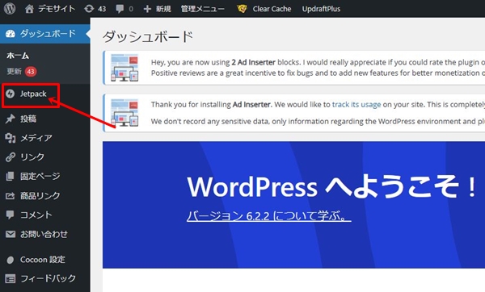Screen dimensions: 485x292
Task: Open ホーム submenu item
Action: coord(18,56)
